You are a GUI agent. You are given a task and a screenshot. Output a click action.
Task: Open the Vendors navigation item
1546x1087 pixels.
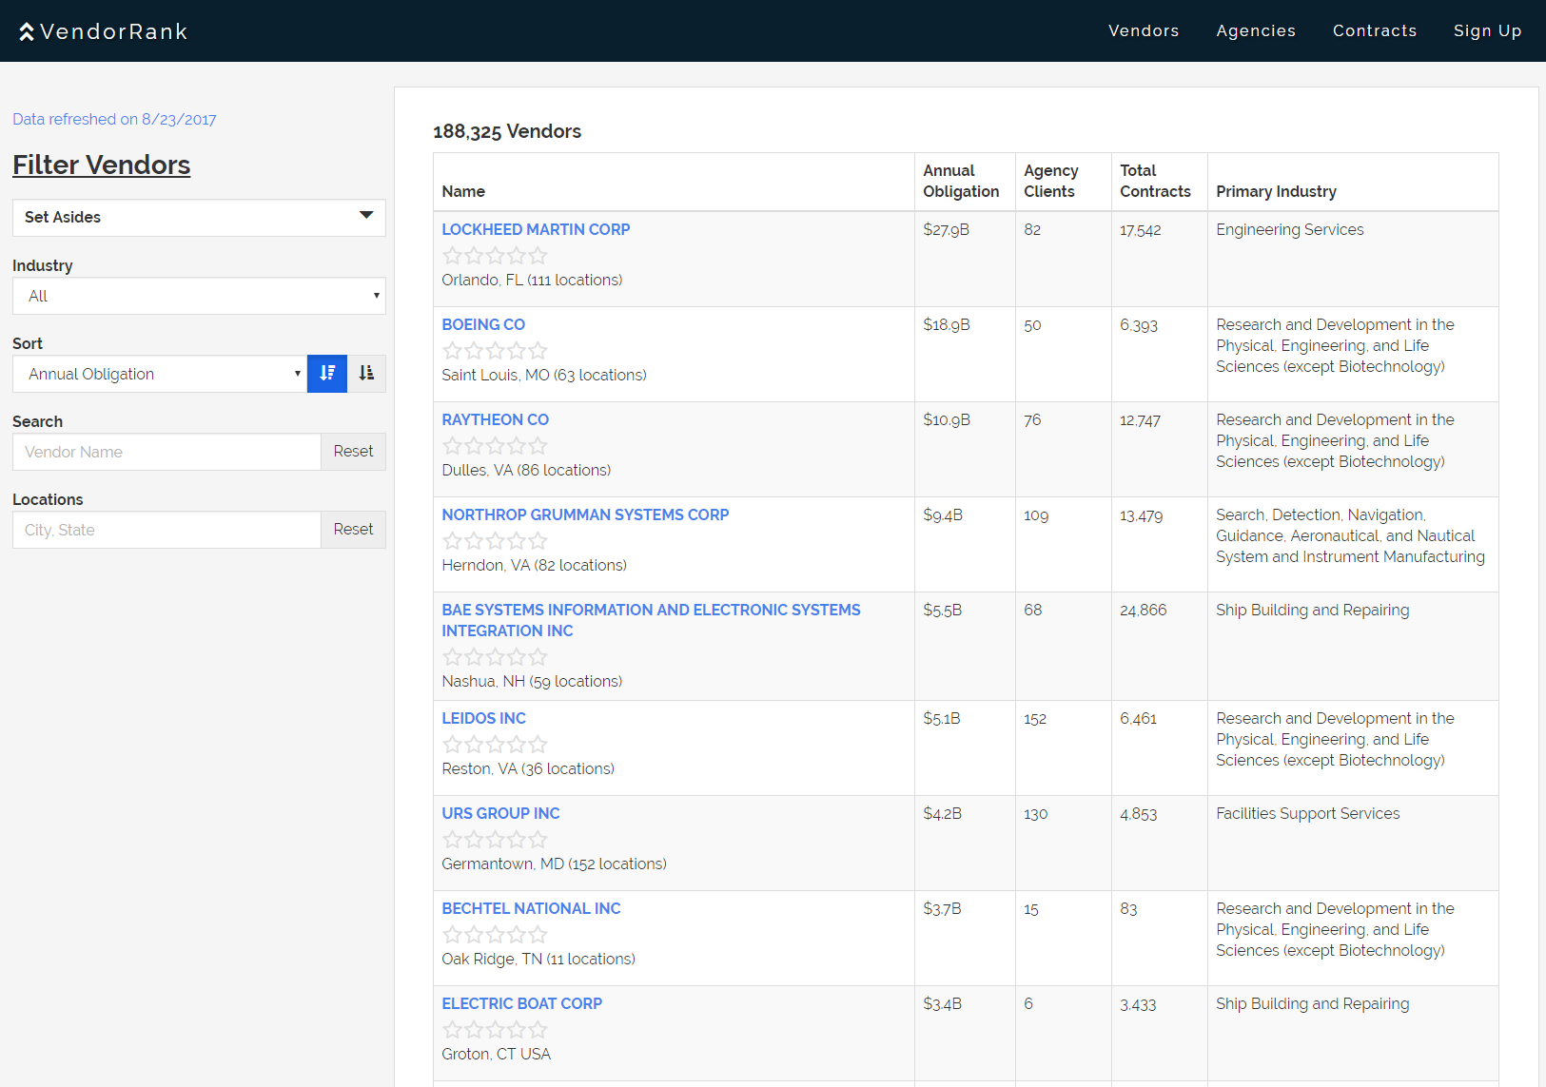[x=1144, y=31]
